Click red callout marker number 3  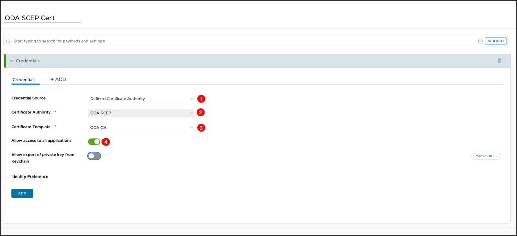[201, 128]
